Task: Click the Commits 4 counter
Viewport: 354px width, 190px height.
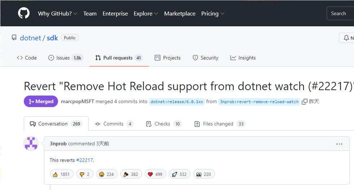Action: (x=130, y=124)
